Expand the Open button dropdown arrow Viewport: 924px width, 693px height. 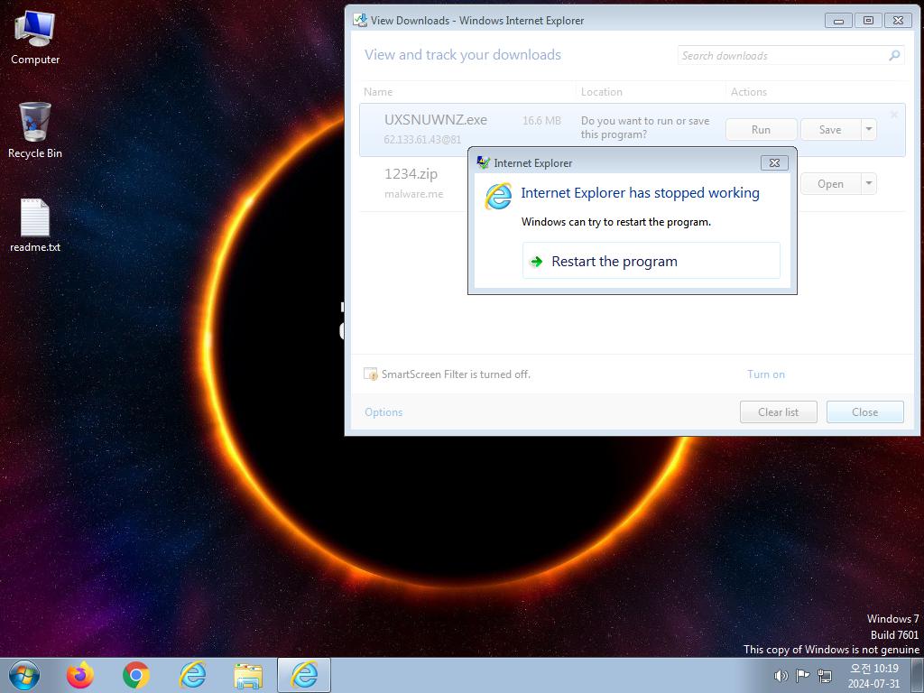869,183
